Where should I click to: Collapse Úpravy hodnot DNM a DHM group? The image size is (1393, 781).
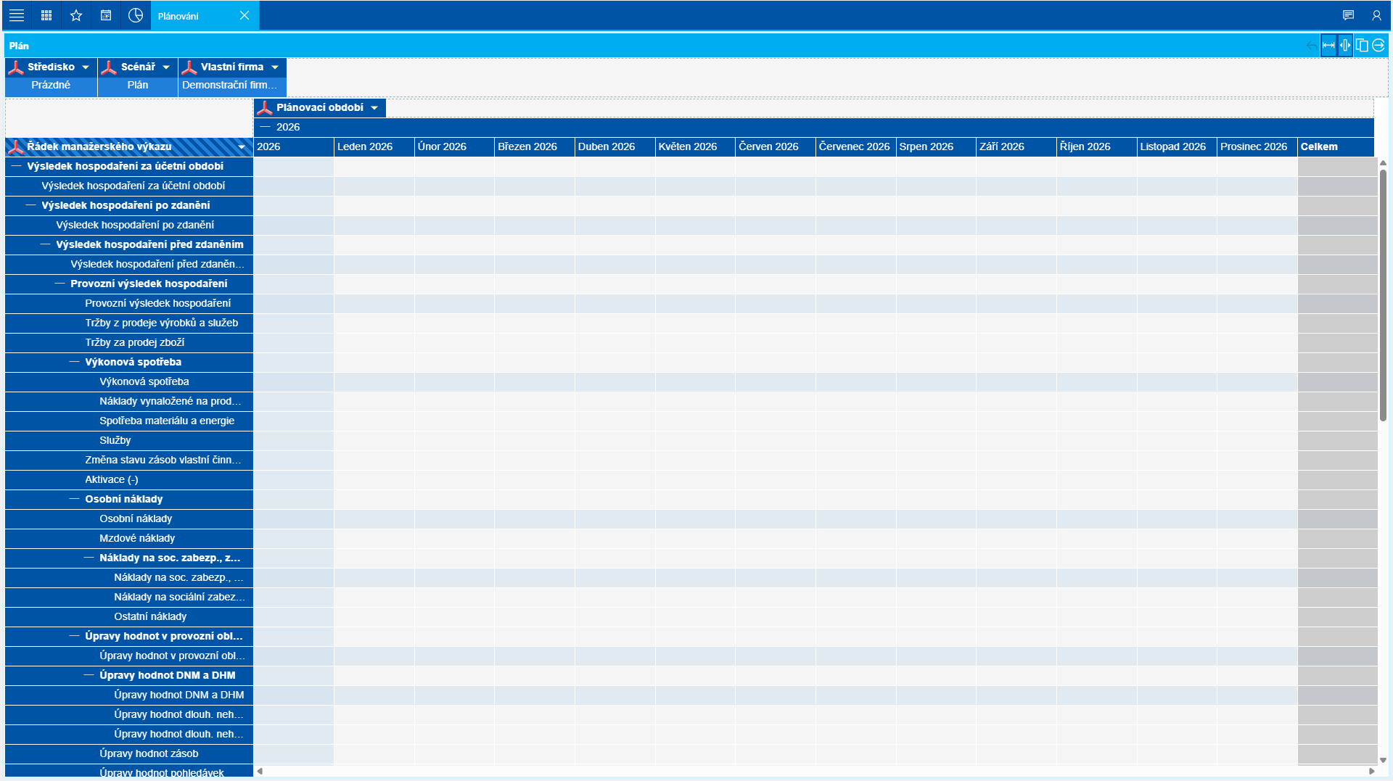click(x=89, y=675)
